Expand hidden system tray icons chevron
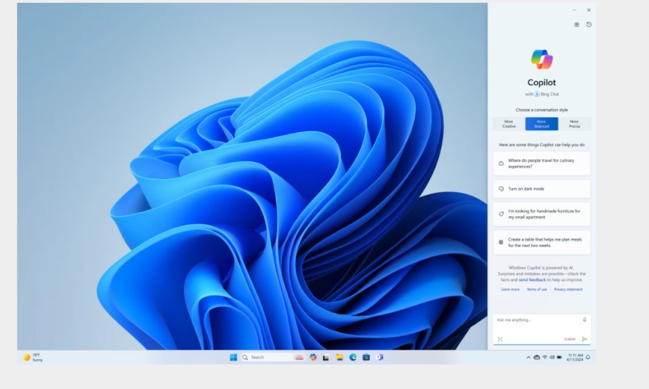This screenshot has height=389, width=649. click(x=528, y=357)
